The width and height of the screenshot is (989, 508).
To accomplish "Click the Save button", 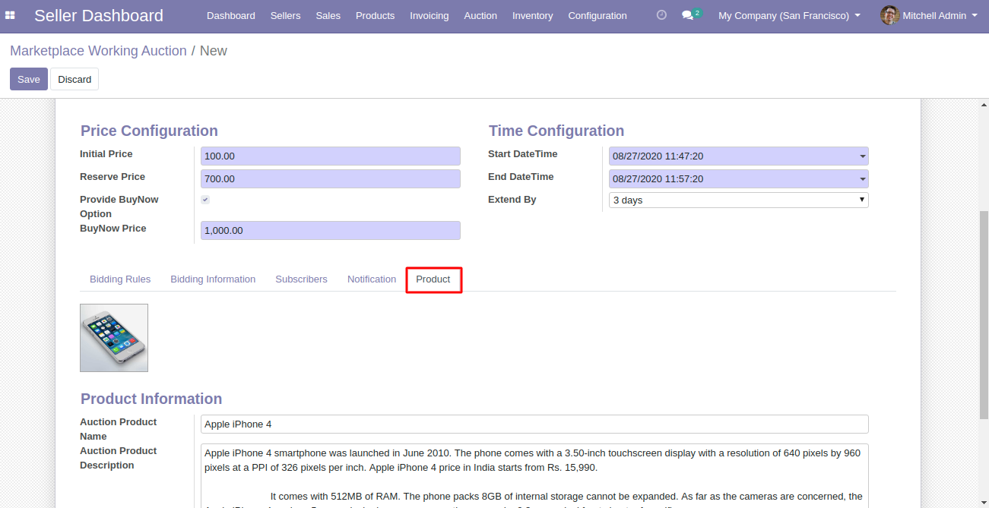I will tap(29, 79).
